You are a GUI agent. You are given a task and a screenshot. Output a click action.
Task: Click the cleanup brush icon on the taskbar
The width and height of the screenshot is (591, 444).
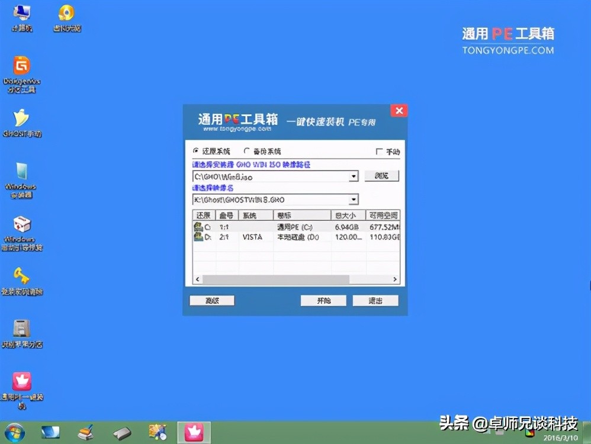[86, 432]
